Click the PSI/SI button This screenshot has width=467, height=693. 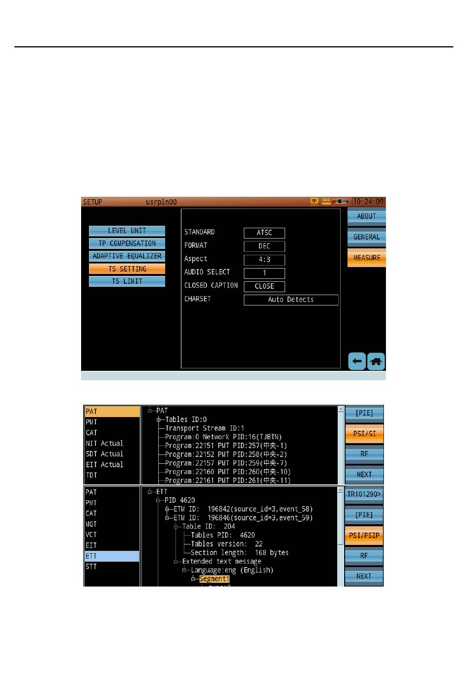[x=364, y=434]
